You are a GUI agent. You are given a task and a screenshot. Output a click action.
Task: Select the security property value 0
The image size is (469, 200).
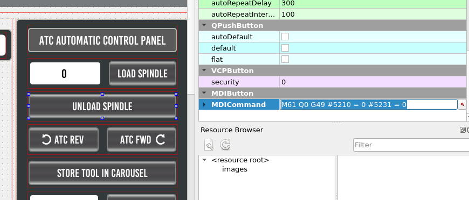pos(373,82)
